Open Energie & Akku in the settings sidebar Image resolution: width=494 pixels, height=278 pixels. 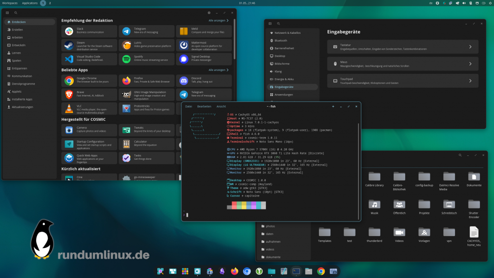click(x=292, y=79)
